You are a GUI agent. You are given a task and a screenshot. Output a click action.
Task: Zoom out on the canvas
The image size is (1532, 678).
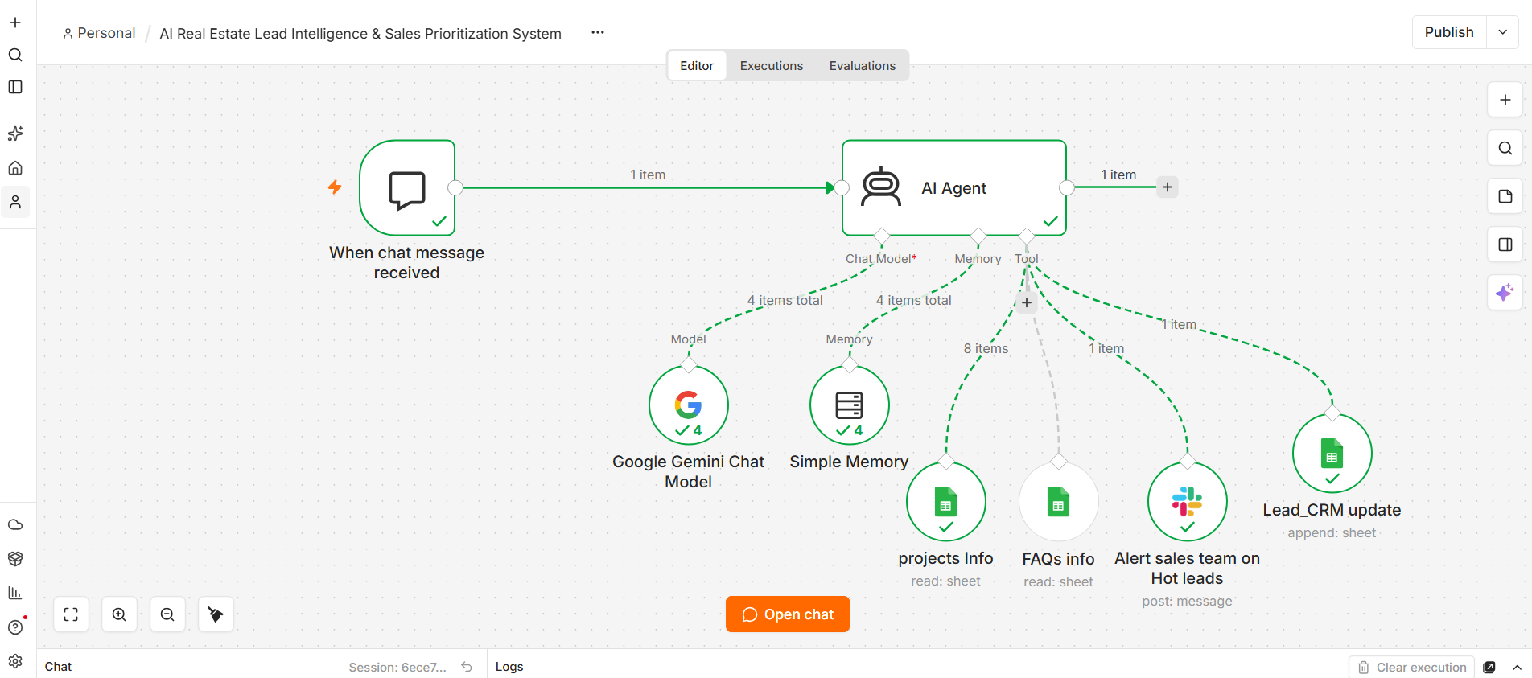[167, 614]
